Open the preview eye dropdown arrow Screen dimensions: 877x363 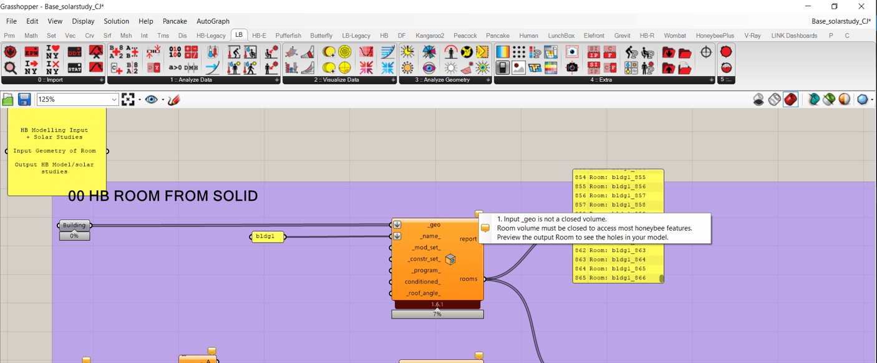click(163, 99)
